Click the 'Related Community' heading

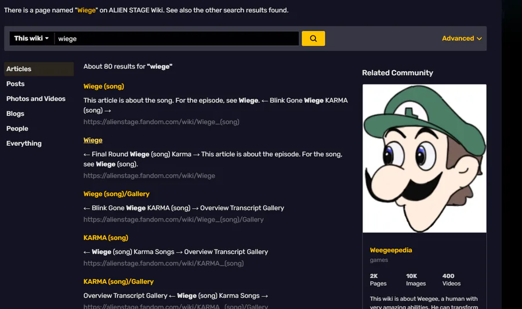[397, 73]
